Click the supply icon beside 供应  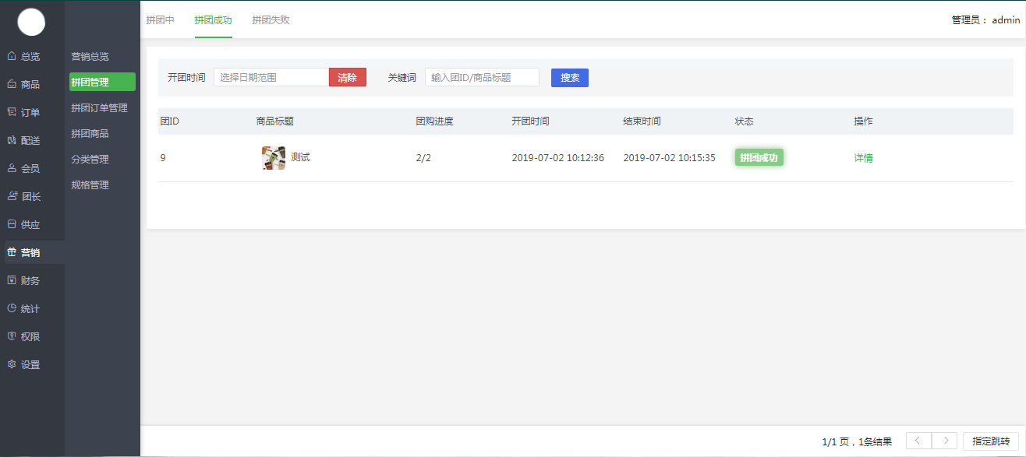click(x=12, y=224)
